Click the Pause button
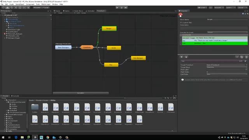Screen dimensions: 249x140 [x=121, y=8]
